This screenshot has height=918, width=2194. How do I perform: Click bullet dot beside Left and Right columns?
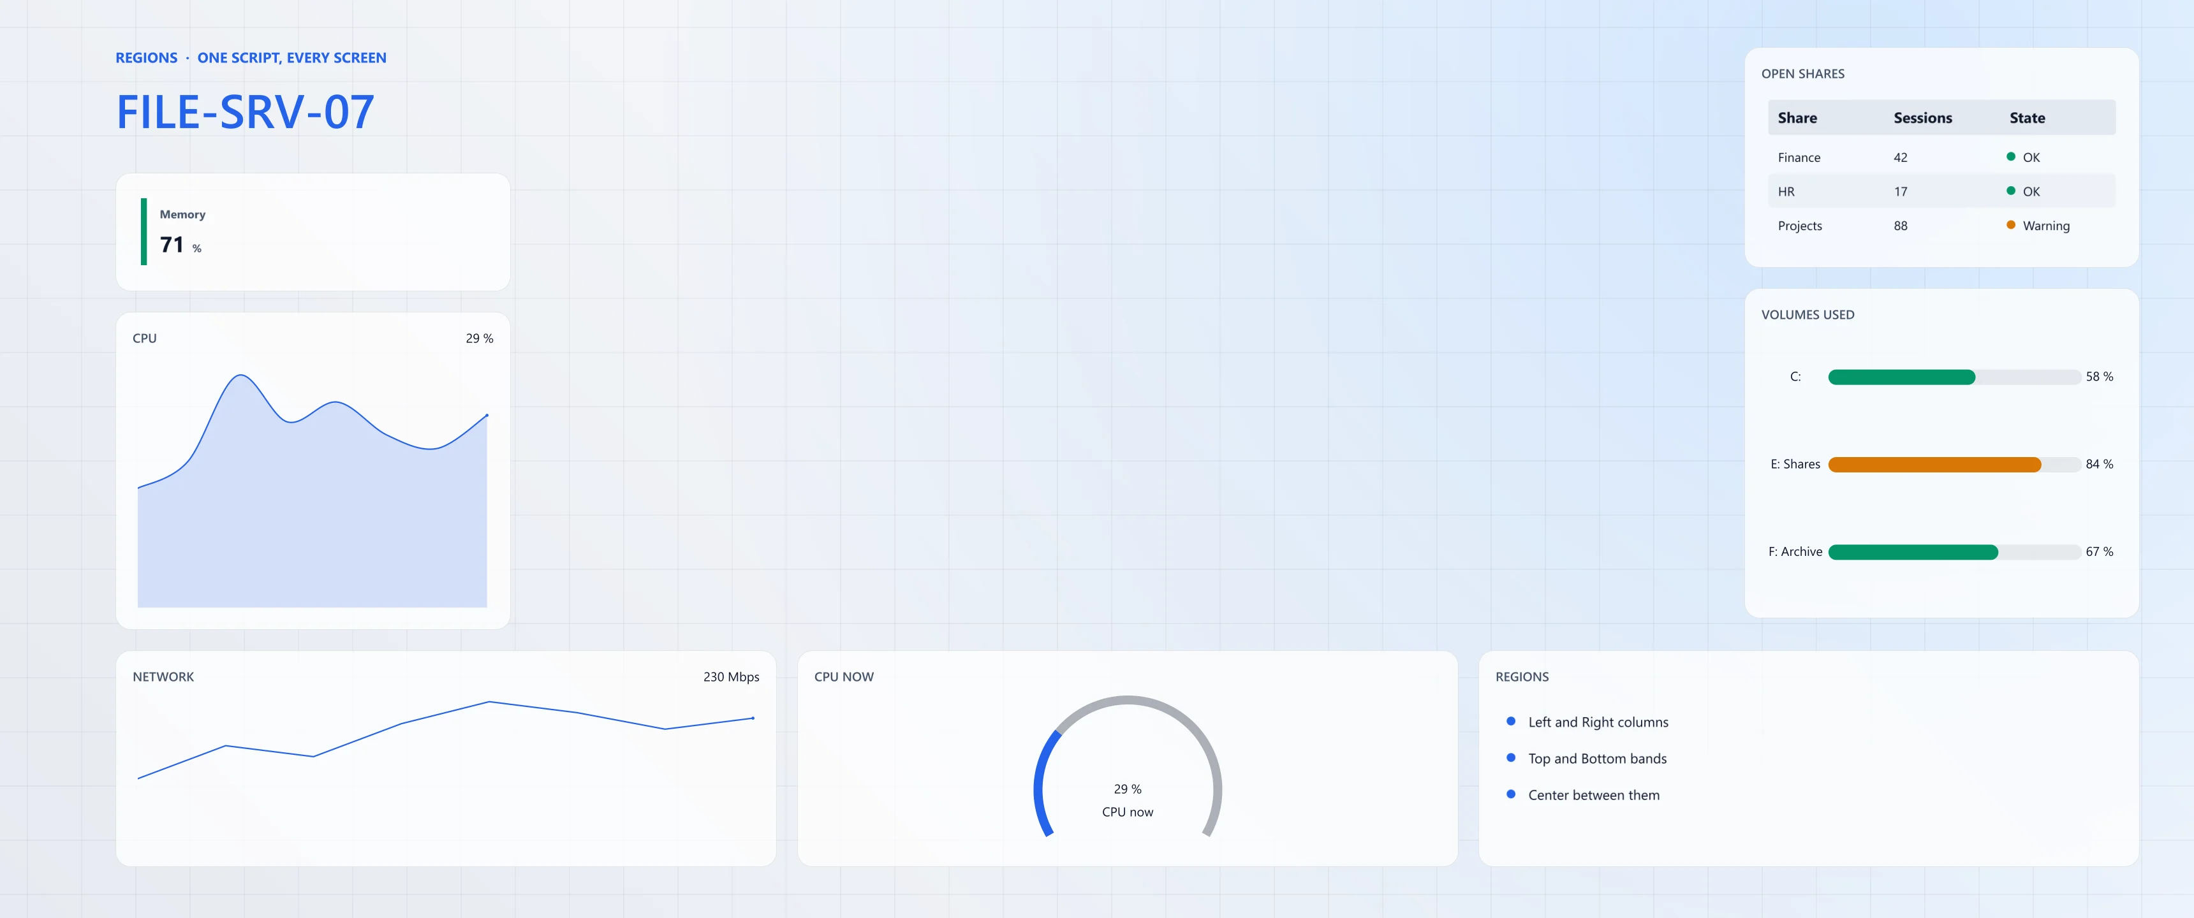point(1511,721)
